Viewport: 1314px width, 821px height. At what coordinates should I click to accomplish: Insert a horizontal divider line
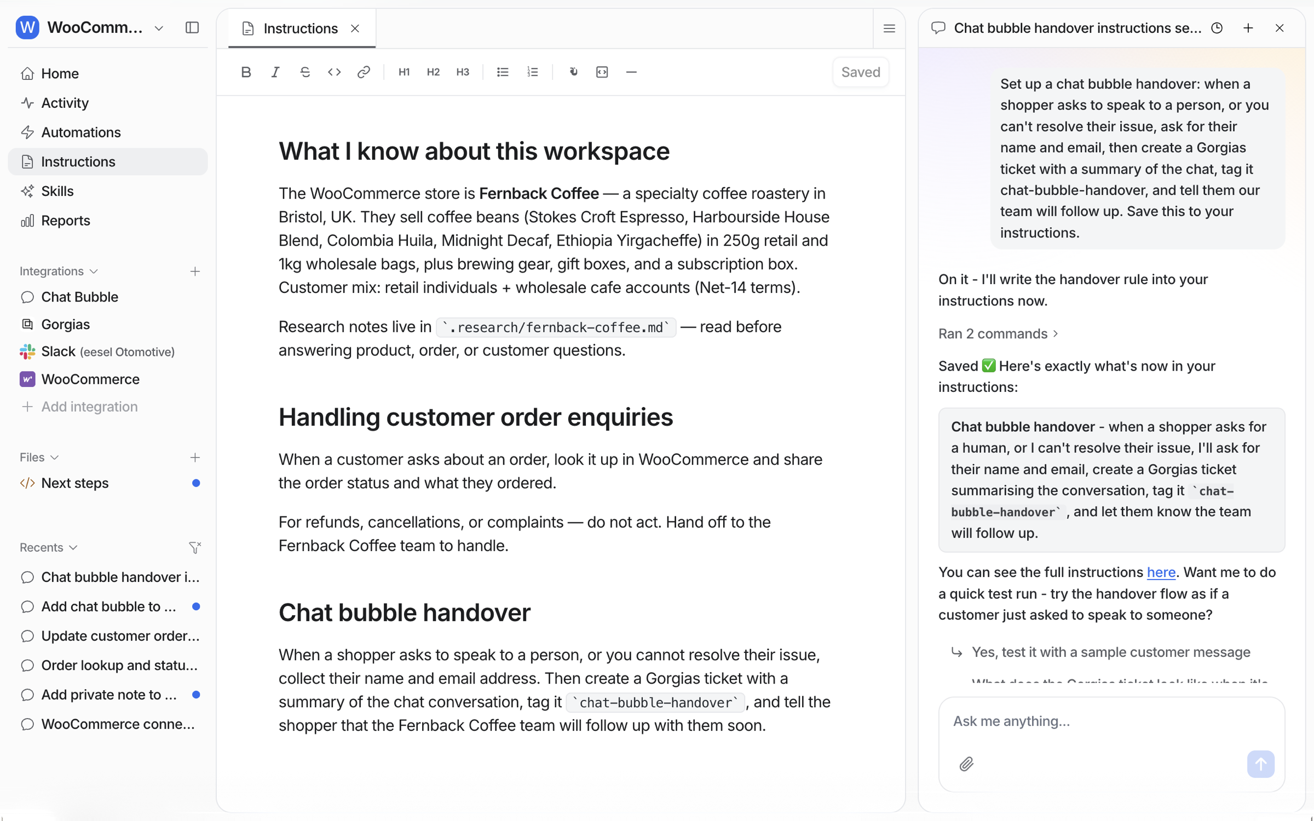tap(631, 72)
